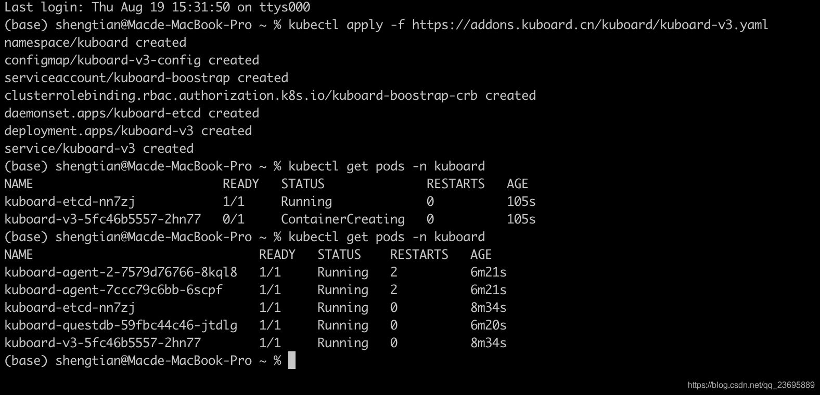Screen dimensions: 820x395
Task: Click the kuboard-v3.yaml URL in the apply command
Action: 590,25
